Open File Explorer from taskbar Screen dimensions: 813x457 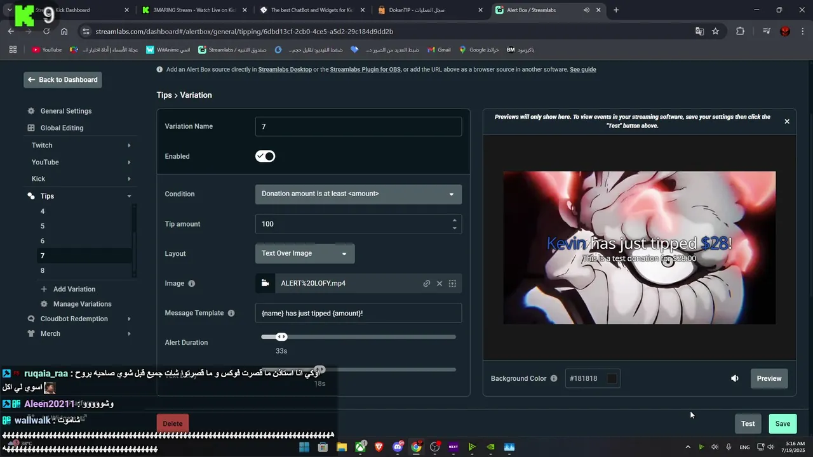tap(342, 447)
